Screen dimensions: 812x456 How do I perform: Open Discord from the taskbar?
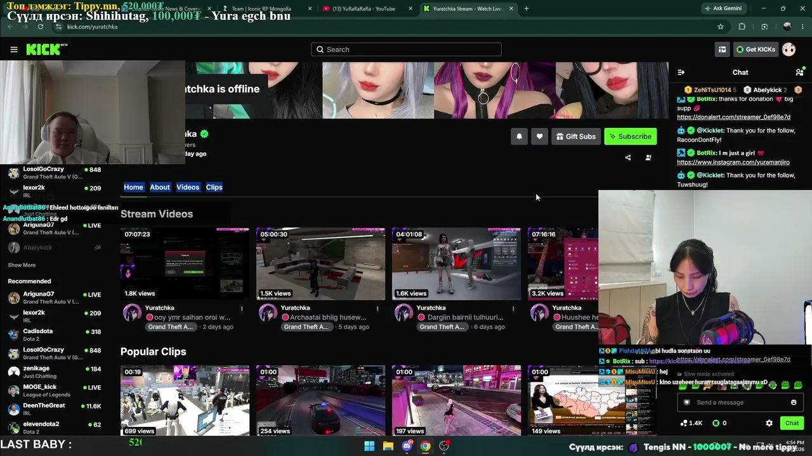pos(407,446)
